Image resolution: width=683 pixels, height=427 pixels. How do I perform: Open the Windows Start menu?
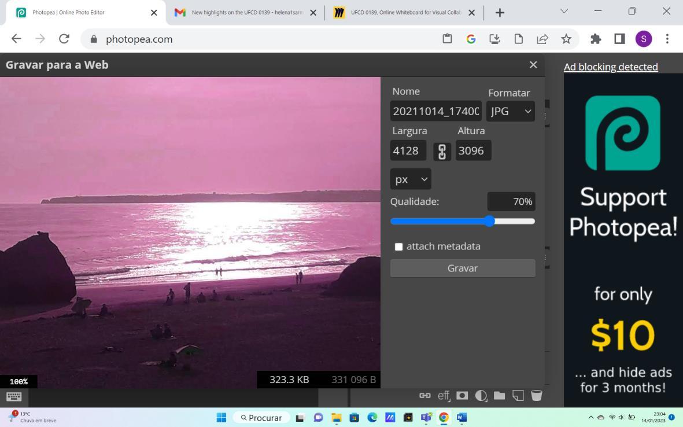(221, 417)
